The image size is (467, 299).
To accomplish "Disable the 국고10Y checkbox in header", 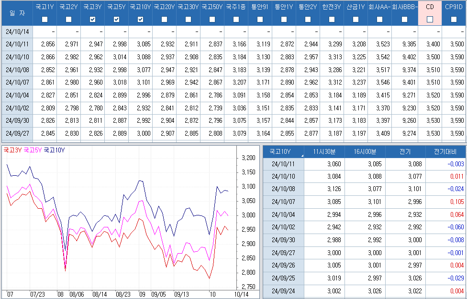I will 140,20.
